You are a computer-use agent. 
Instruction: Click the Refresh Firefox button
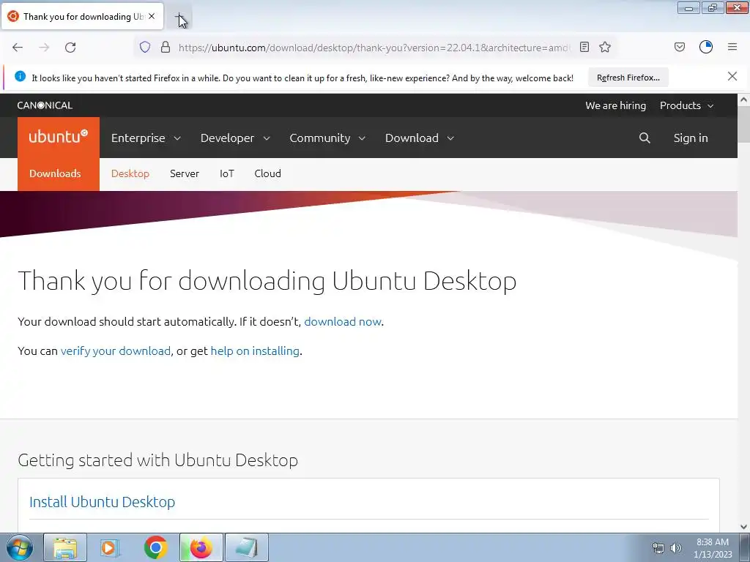(628, 78)
